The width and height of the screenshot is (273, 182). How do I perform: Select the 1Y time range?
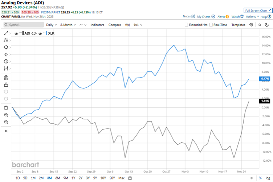pyautogui.click(x=73, y=178)
